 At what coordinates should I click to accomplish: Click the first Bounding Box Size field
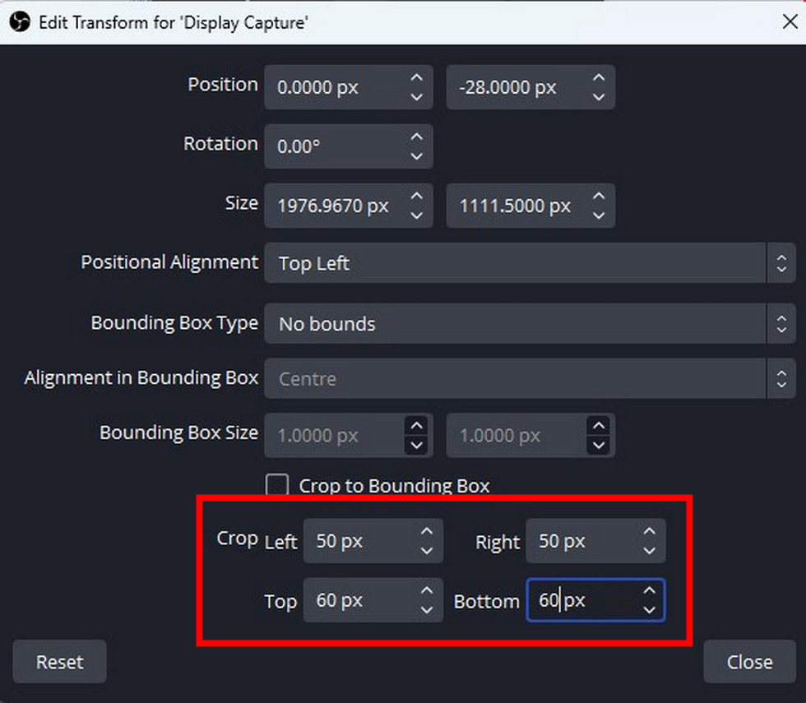tap(337, 435)
